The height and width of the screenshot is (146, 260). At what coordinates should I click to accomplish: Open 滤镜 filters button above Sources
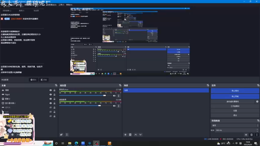coord(44,80)
